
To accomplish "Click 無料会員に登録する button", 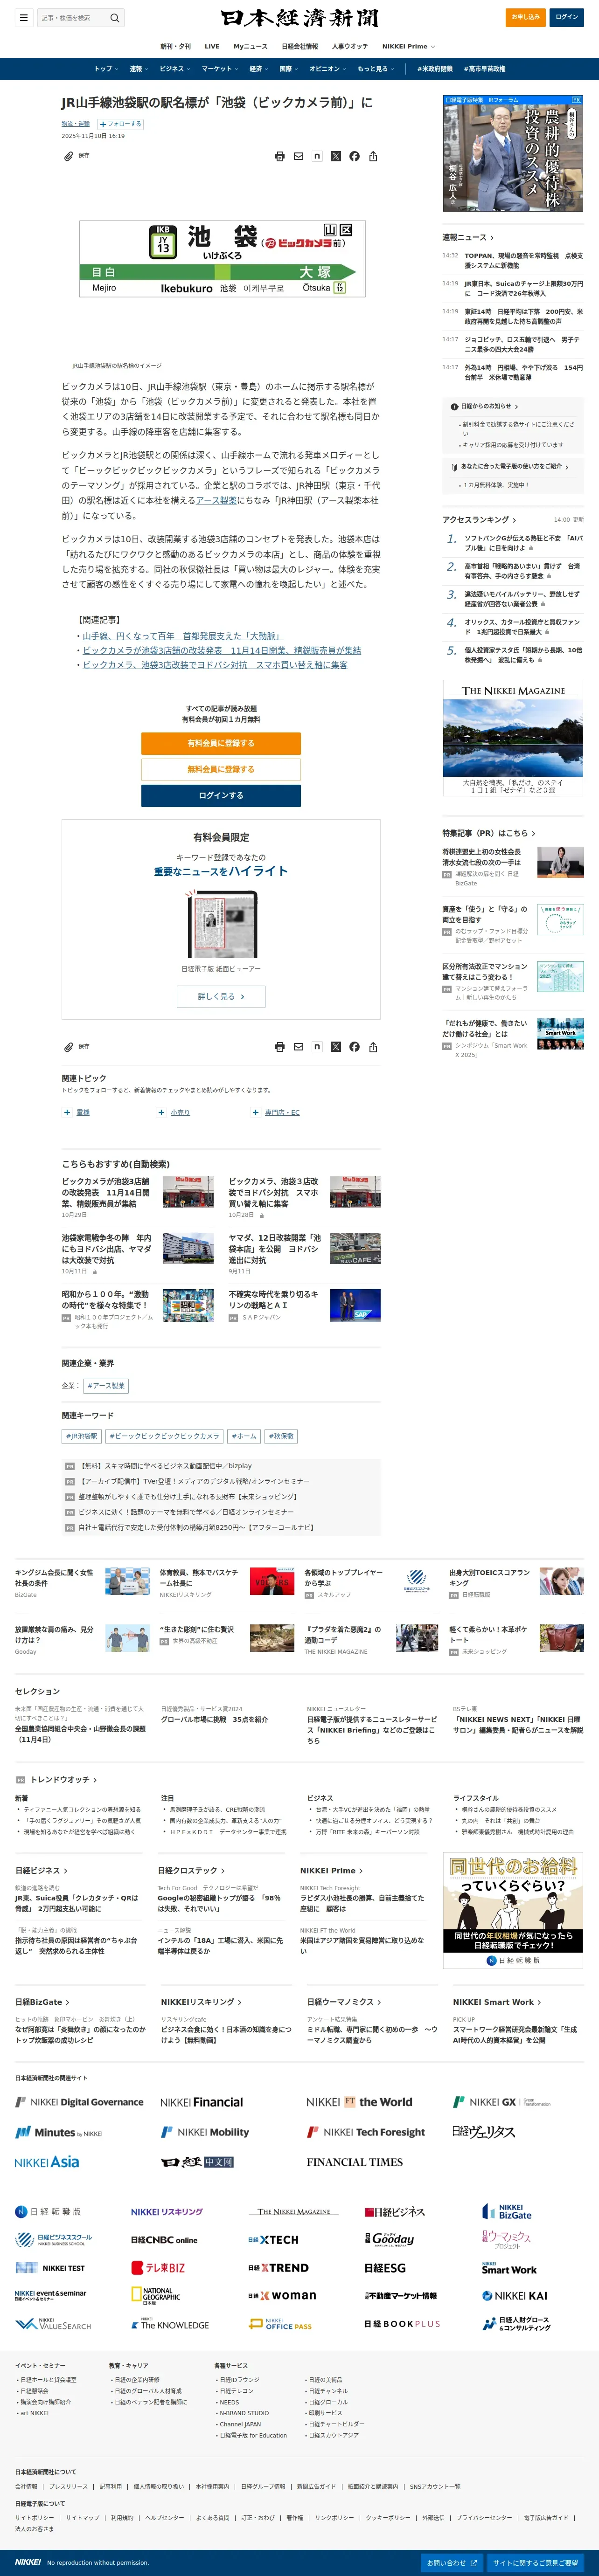I will [221, 769].
